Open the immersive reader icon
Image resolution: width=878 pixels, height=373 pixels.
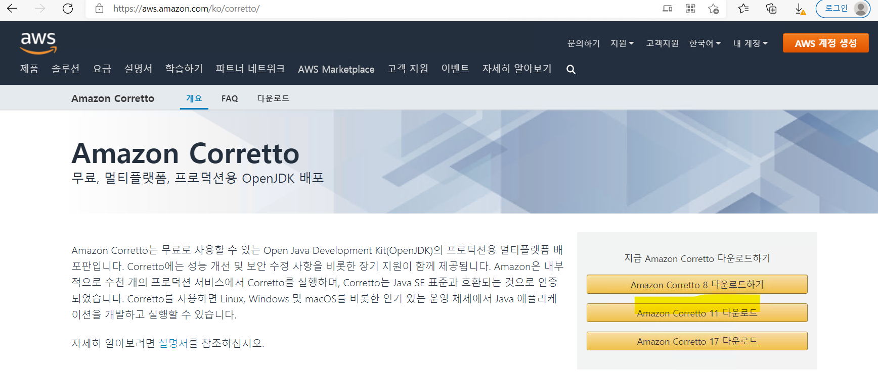[x=668, y=9]
